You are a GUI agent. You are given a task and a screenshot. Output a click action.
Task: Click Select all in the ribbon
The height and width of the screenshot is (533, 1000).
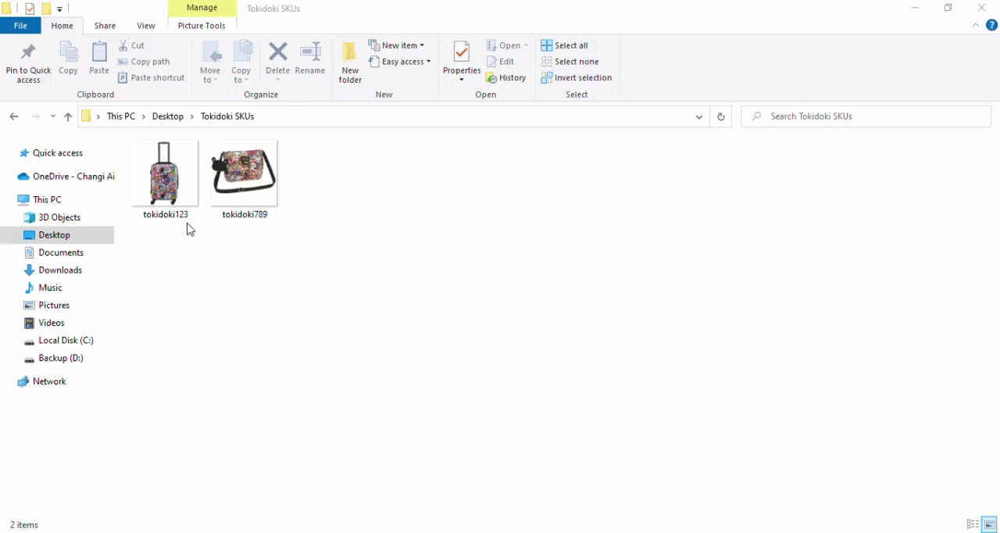[x=565, y=45]
